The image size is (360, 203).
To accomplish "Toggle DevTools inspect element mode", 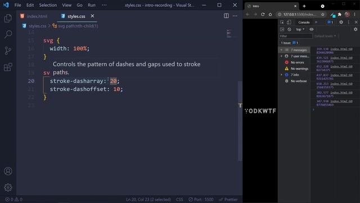I will (x=282, y=23).
